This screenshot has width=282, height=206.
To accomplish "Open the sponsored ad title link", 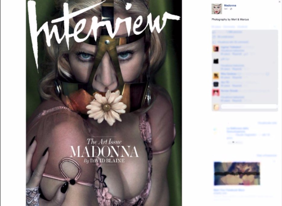I will click(x=229, y=190).
